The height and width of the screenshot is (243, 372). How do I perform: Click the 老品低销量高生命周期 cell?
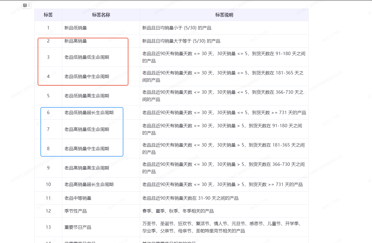click(101, 96)
